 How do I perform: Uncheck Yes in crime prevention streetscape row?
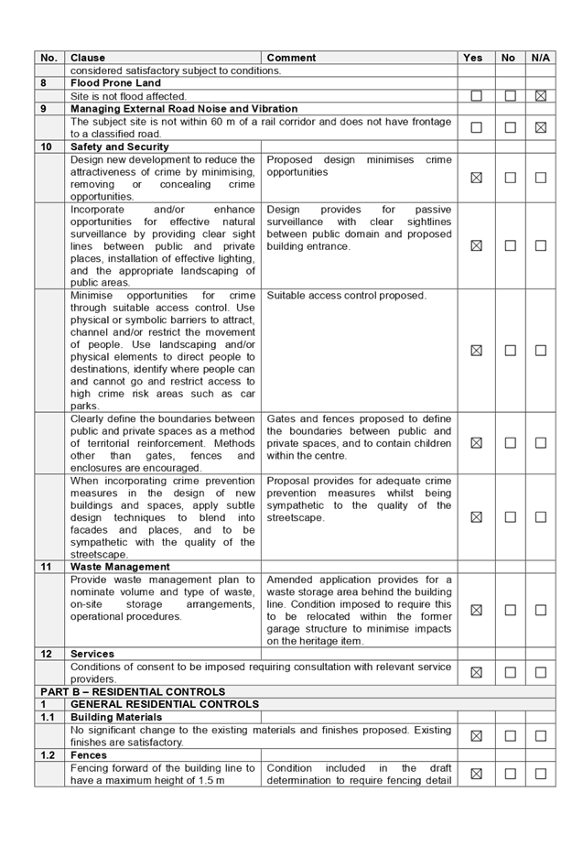(476, 517)
